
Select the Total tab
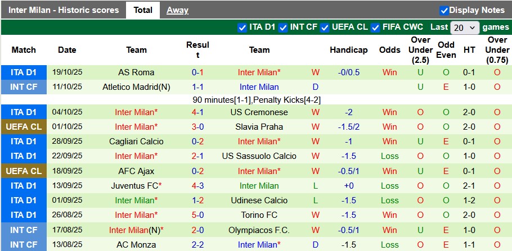[x=143, y=10]
